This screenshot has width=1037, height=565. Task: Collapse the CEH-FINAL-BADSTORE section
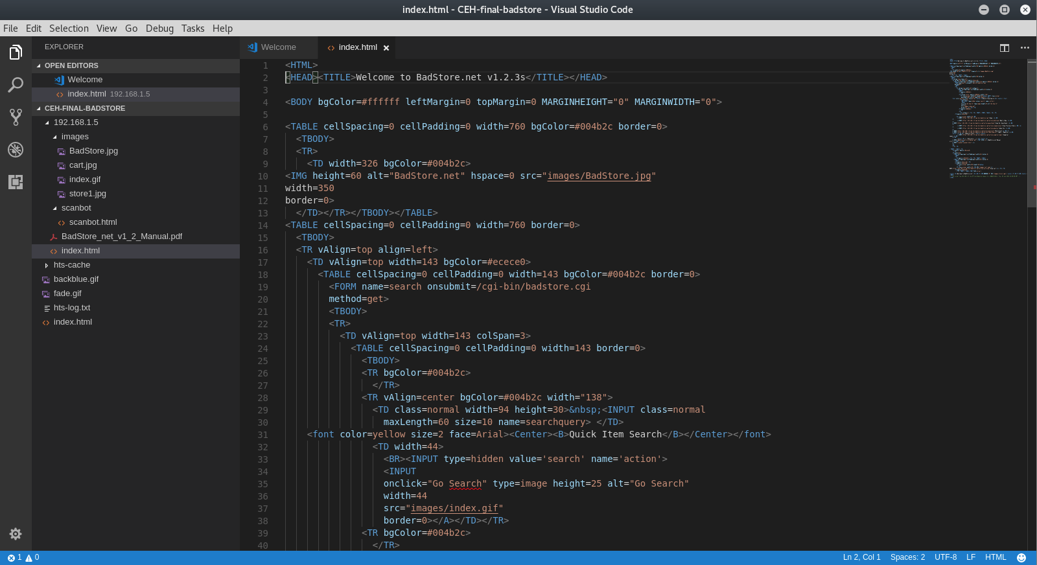[x=39, y=108]
